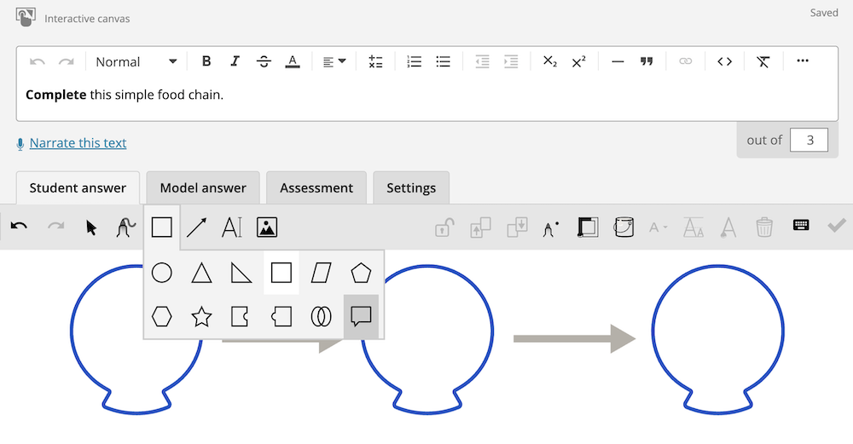Pick the circle shape

tap(161, 273)
